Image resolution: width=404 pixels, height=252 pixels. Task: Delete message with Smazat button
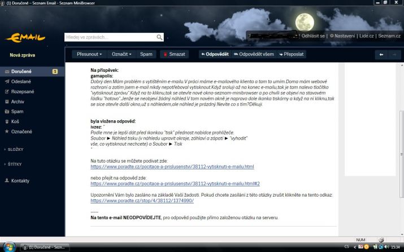pyautogui.click(x=175, y=54)
